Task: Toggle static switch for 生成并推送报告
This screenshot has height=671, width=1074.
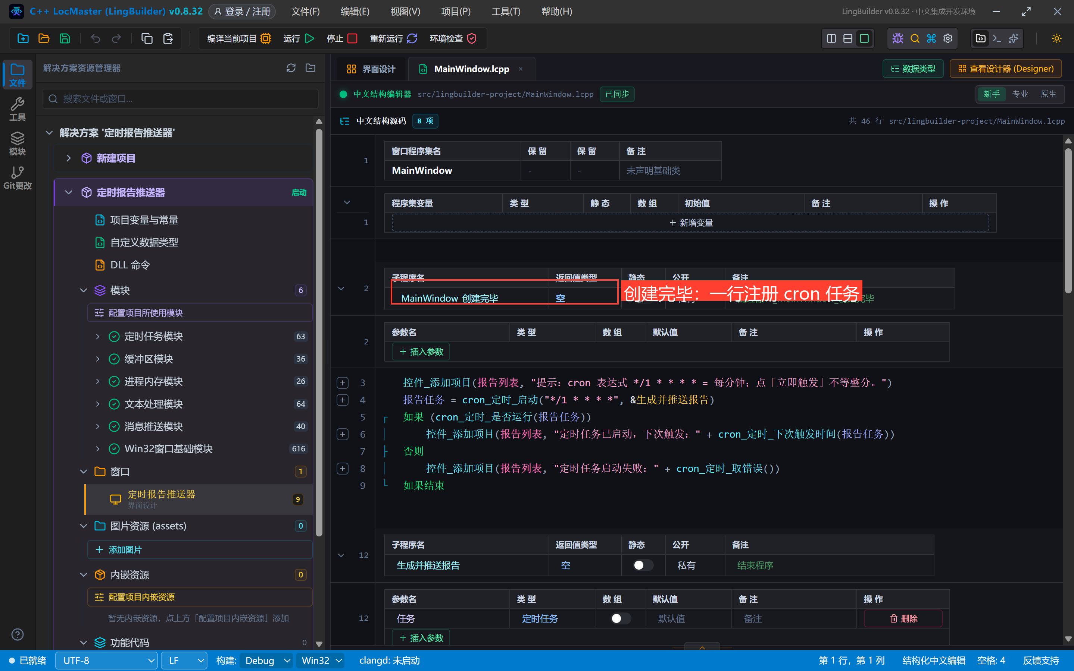Action: point(642,565)
